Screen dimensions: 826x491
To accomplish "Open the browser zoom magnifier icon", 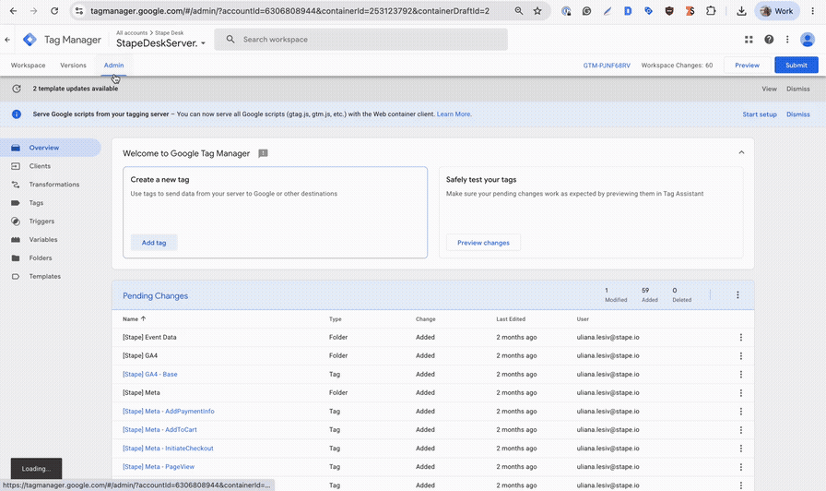I will pos(519,10).
